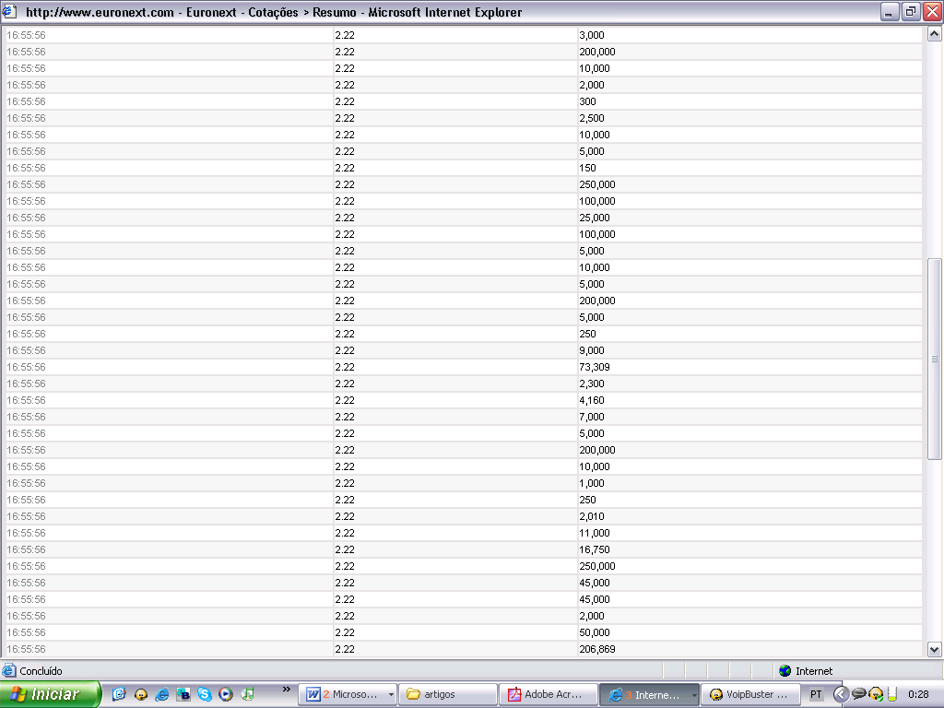Select the volume cell 11,000
This screenshot has width=944, height=708.
coord(595,533)
